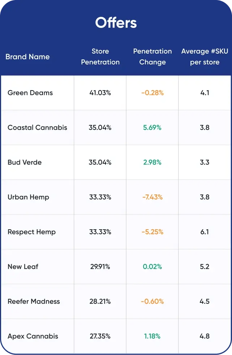Open the Coastal Cannabis brand entry
The image size is (232, 355).
coord(37,128)
